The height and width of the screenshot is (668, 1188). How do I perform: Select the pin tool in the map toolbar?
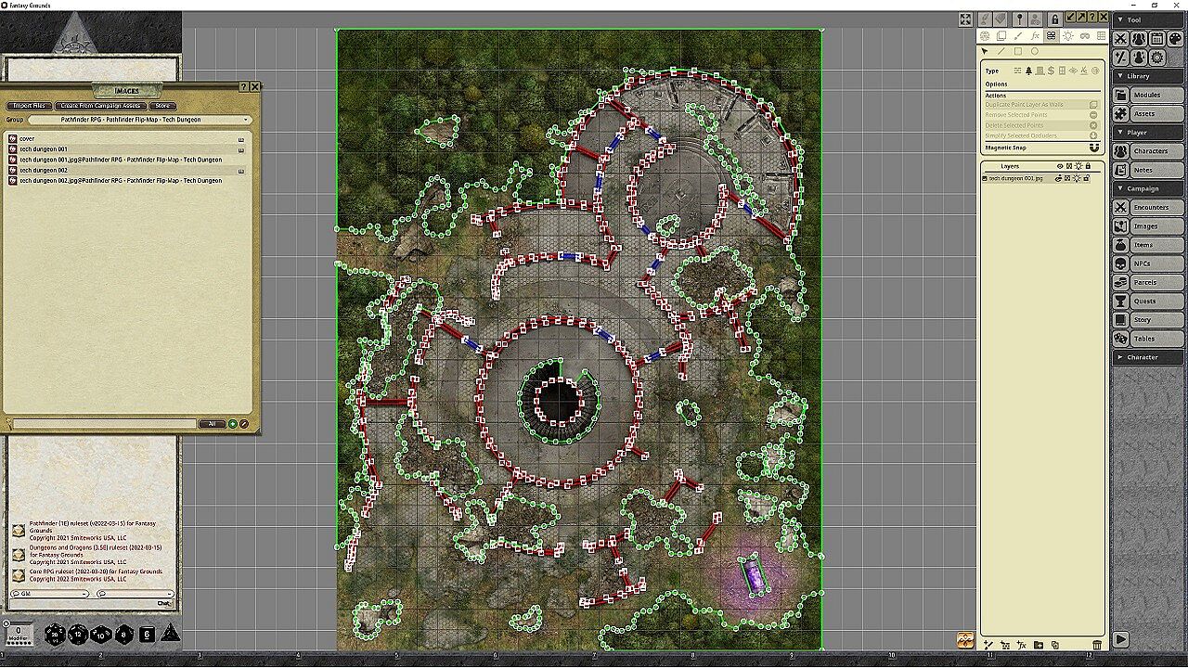pyautogui.click(x=1019, y=19)
